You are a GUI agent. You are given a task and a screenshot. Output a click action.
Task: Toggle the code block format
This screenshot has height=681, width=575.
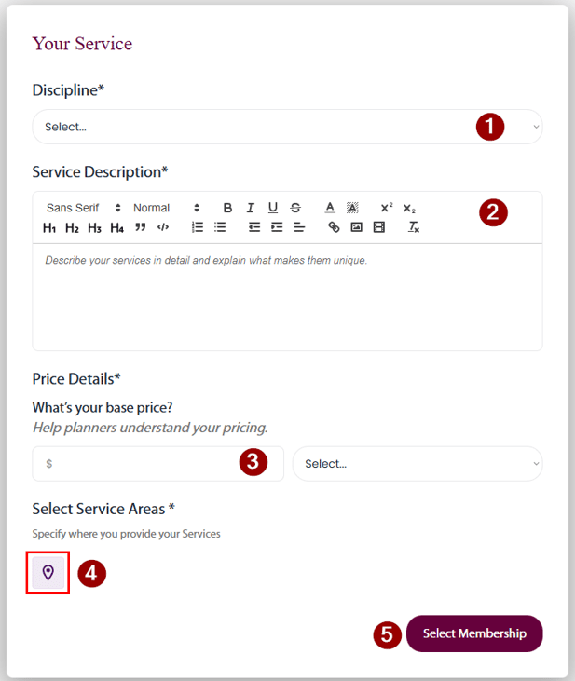point(163,227)
